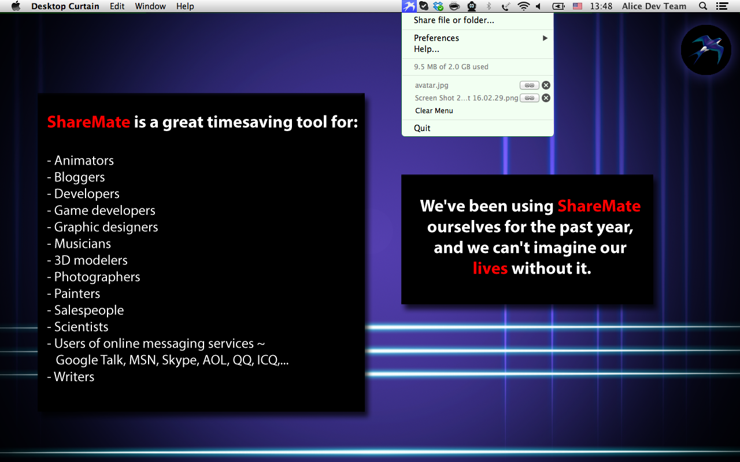740x462 pixels.
Task: Copy link for the Screen Shot png file
Action: pyautogui.click(x=529, y=98)
